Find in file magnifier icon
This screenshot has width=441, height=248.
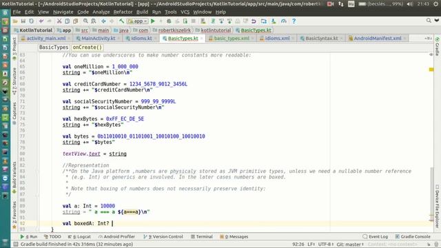click(85, 21)
